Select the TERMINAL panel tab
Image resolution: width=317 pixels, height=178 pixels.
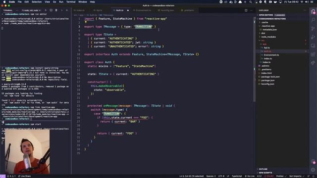pos(8,10)
